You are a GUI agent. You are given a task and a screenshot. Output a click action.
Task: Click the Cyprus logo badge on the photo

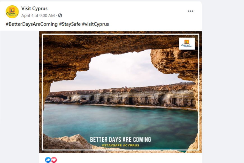(187, 44)
